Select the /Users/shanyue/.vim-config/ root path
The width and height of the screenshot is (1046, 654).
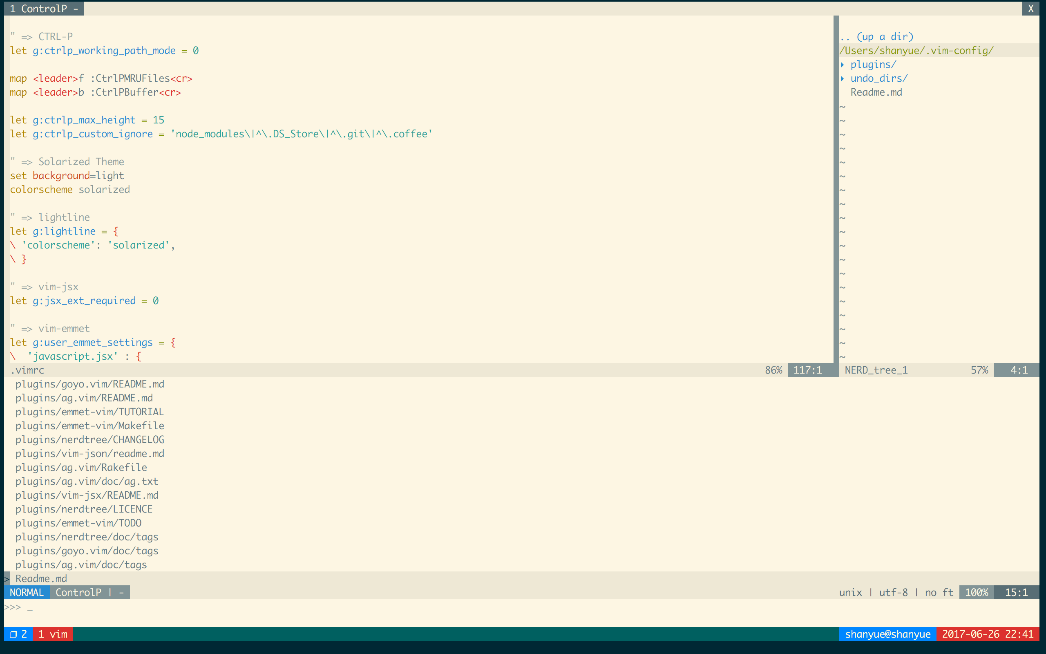916,51
